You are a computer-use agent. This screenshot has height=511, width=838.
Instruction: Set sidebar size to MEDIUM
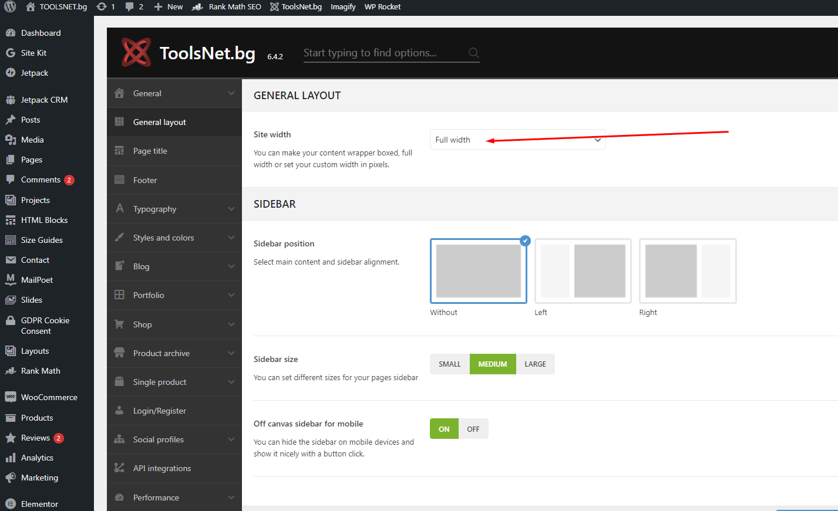point(493,364)
